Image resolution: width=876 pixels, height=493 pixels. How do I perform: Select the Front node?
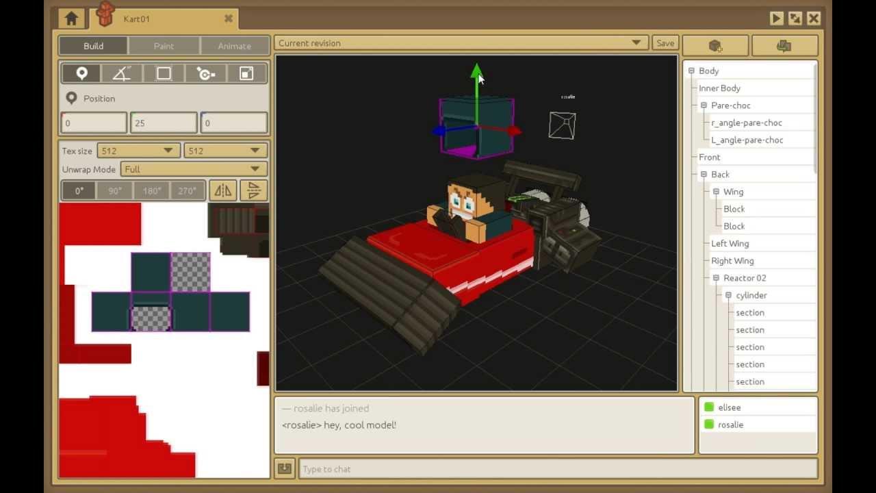(709, 157)
